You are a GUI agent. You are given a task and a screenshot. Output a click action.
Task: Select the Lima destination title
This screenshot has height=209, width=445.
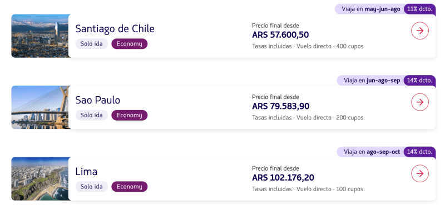86,172
